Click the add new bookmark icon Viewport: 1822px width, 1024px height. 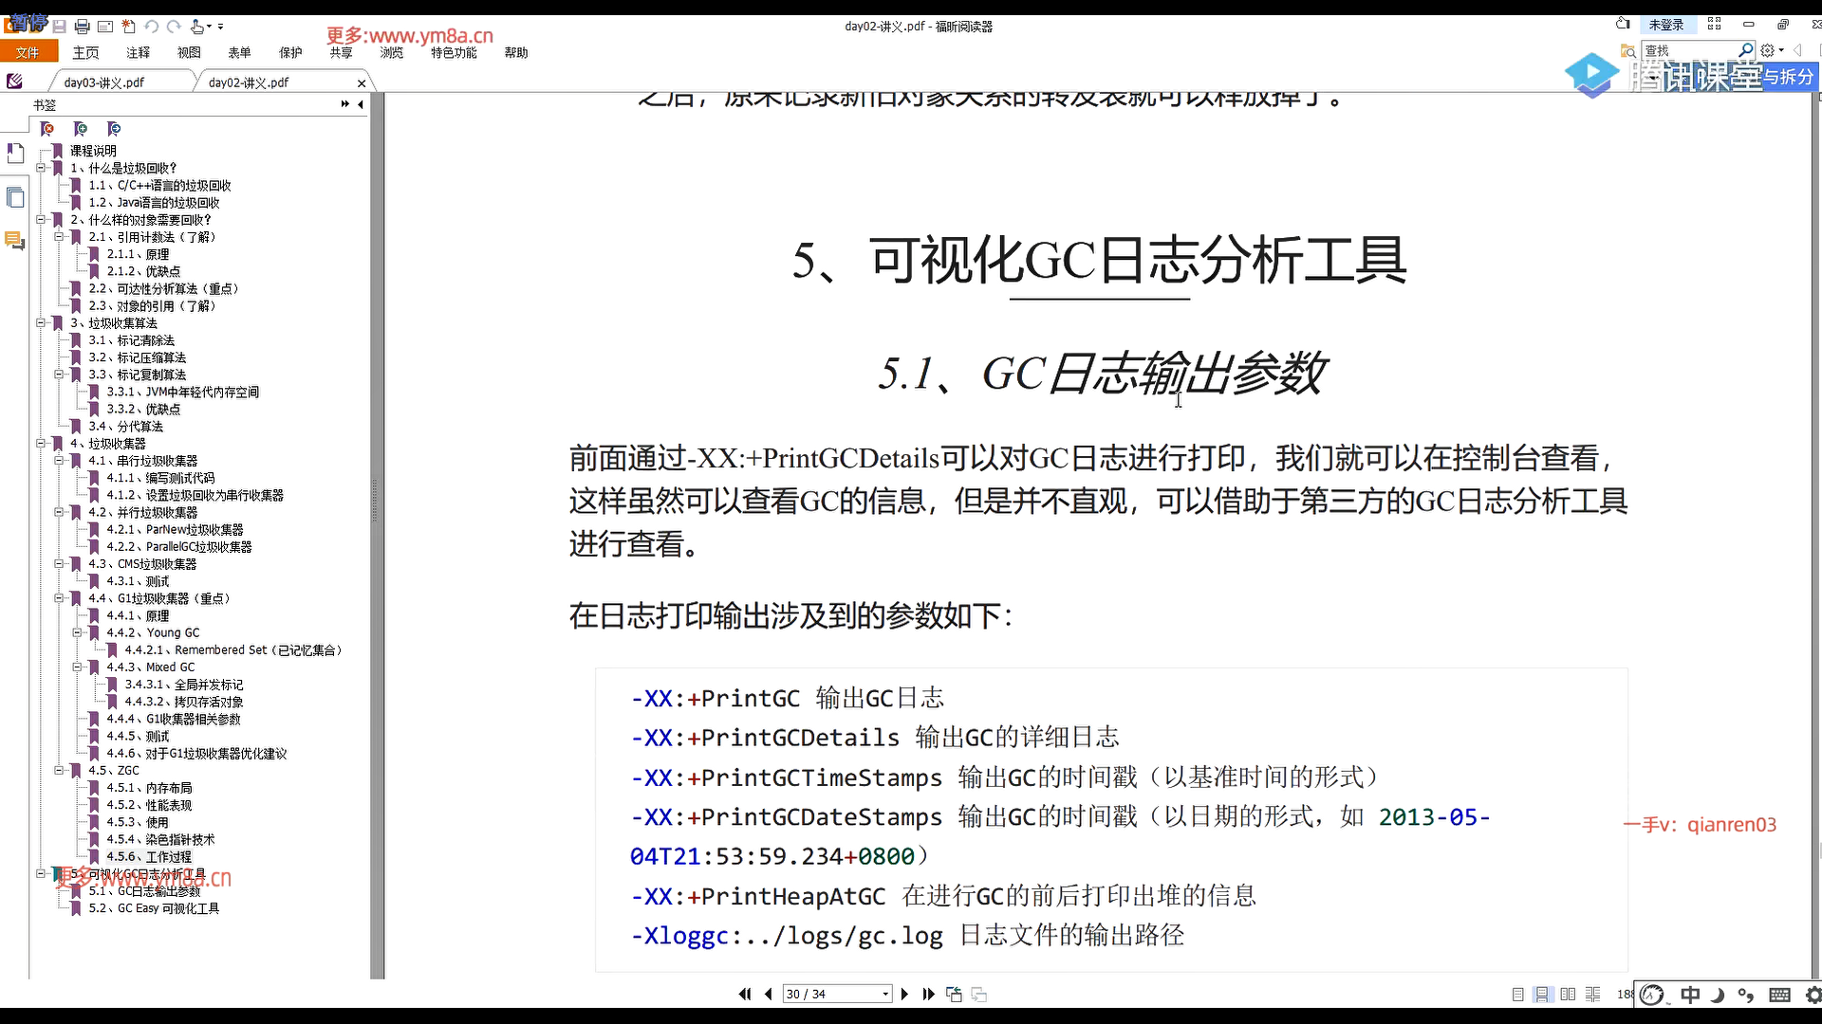click(x=81, y=129)
